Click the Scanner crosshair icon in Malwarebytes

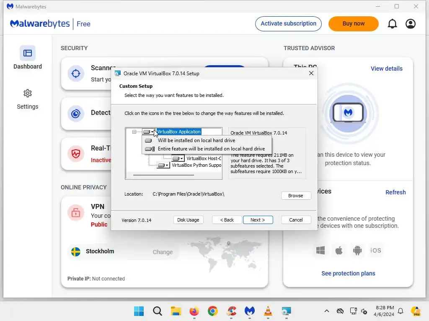click(76, 74)
